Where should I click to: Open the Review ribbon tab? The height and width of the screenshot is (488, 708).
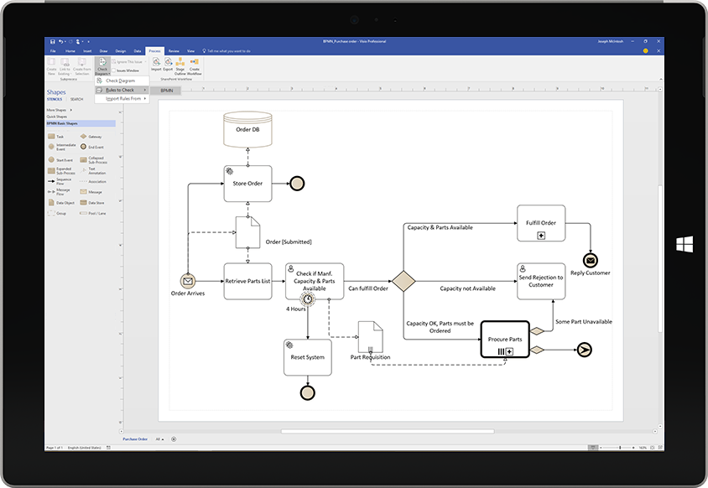[174, 51]
